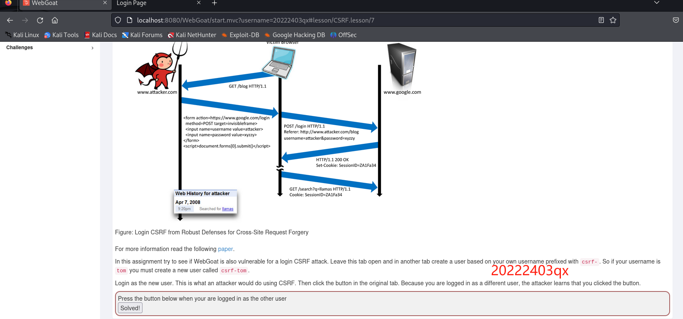Click the www.attacker.com label
The image size is (683, 319).
point(157,92)
